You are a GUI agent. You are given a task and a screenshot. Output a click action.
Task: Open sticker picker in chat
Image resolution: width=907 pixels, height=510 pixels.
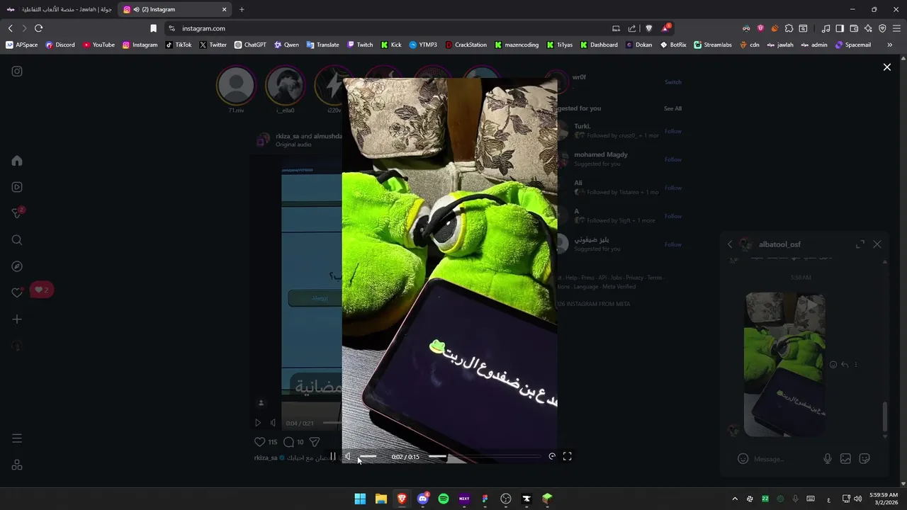pyautogui.click(x=864, y=459)
